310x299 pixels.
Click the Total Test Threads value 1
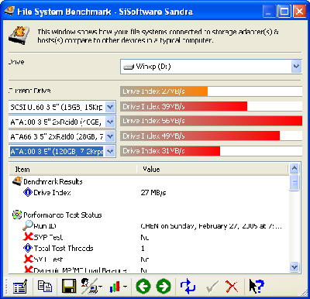click(x=143, y=248)
